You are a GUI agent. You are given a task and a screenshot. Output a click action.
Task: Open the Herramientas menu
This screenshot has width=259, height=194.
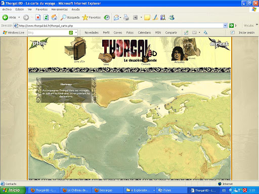point(59,10)
